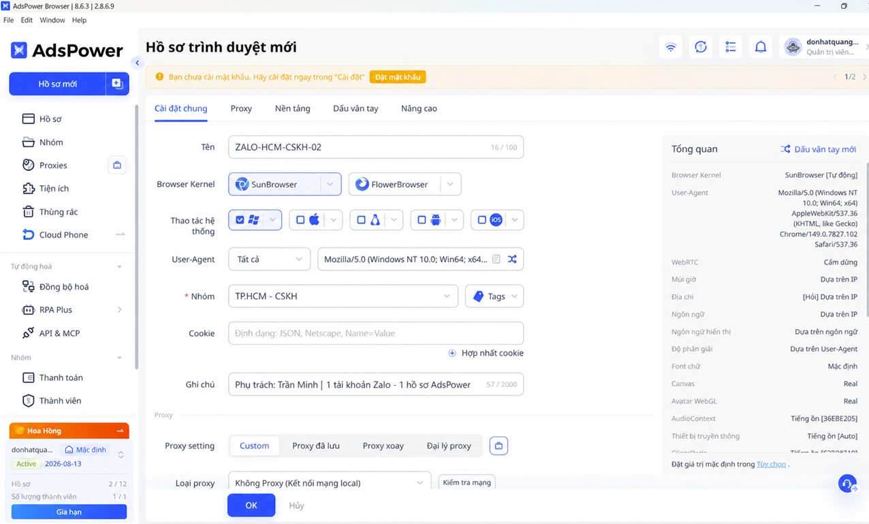Open the Window menu
The width and height of the screenshot is (869, 524).
pyautogui.click(x=52, y=20)
